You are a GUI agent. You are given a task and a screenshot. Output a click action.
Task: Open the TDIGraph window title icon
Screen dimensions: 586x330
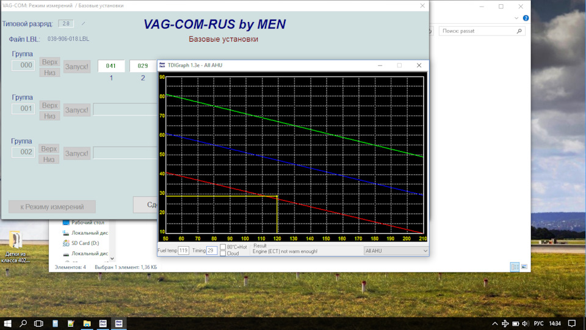[x=162, y=65]
